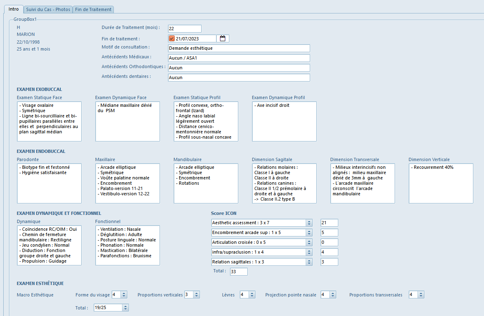Open Encombrement arcade sup dropdown
Image resolution: width=484 pixels, height=316 pixels.
(x=309, y=232)
